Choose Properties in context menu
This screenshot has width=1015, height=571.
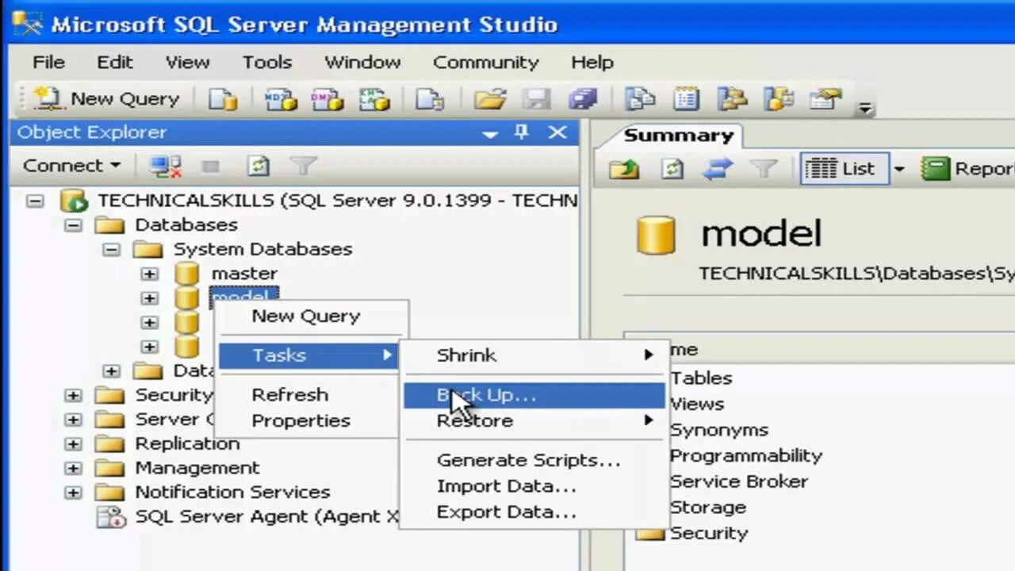click(x=301, y=421)
